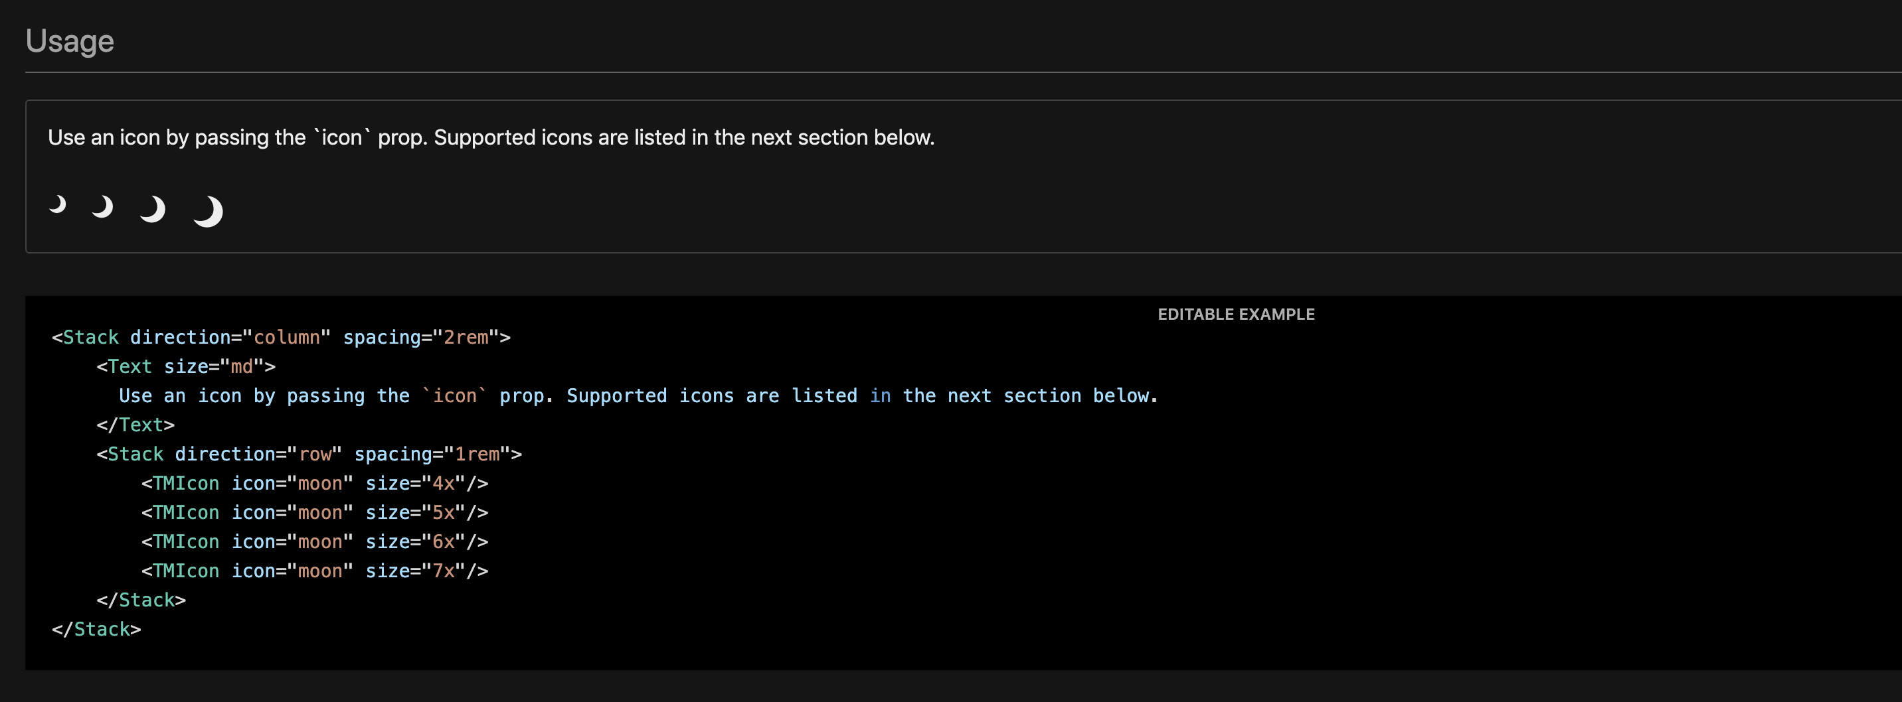
Task: Click the Usage section heading
Action: click(70, 40)
